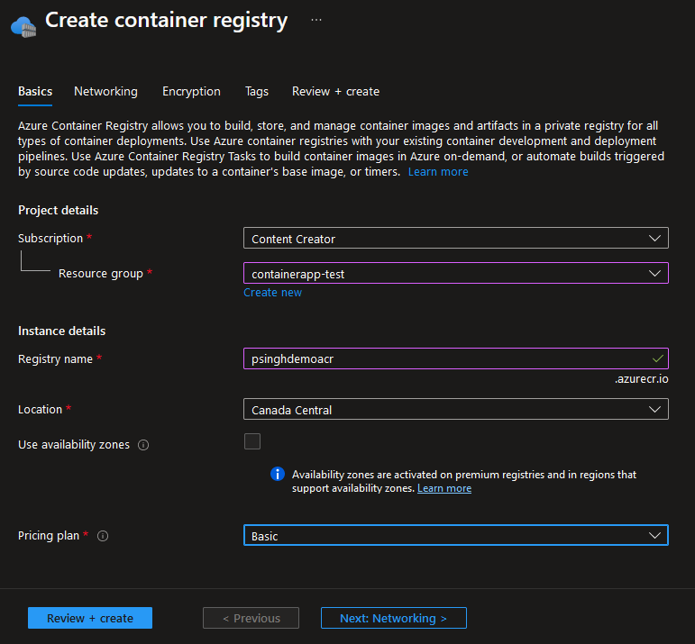Screen dimensions: 695x644
Task: Click the blue availability zones information icon
Action: tap(278, 474)
